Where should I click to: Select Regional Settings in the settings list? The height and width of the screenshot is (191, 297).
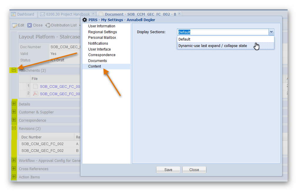tap(102, 32)
